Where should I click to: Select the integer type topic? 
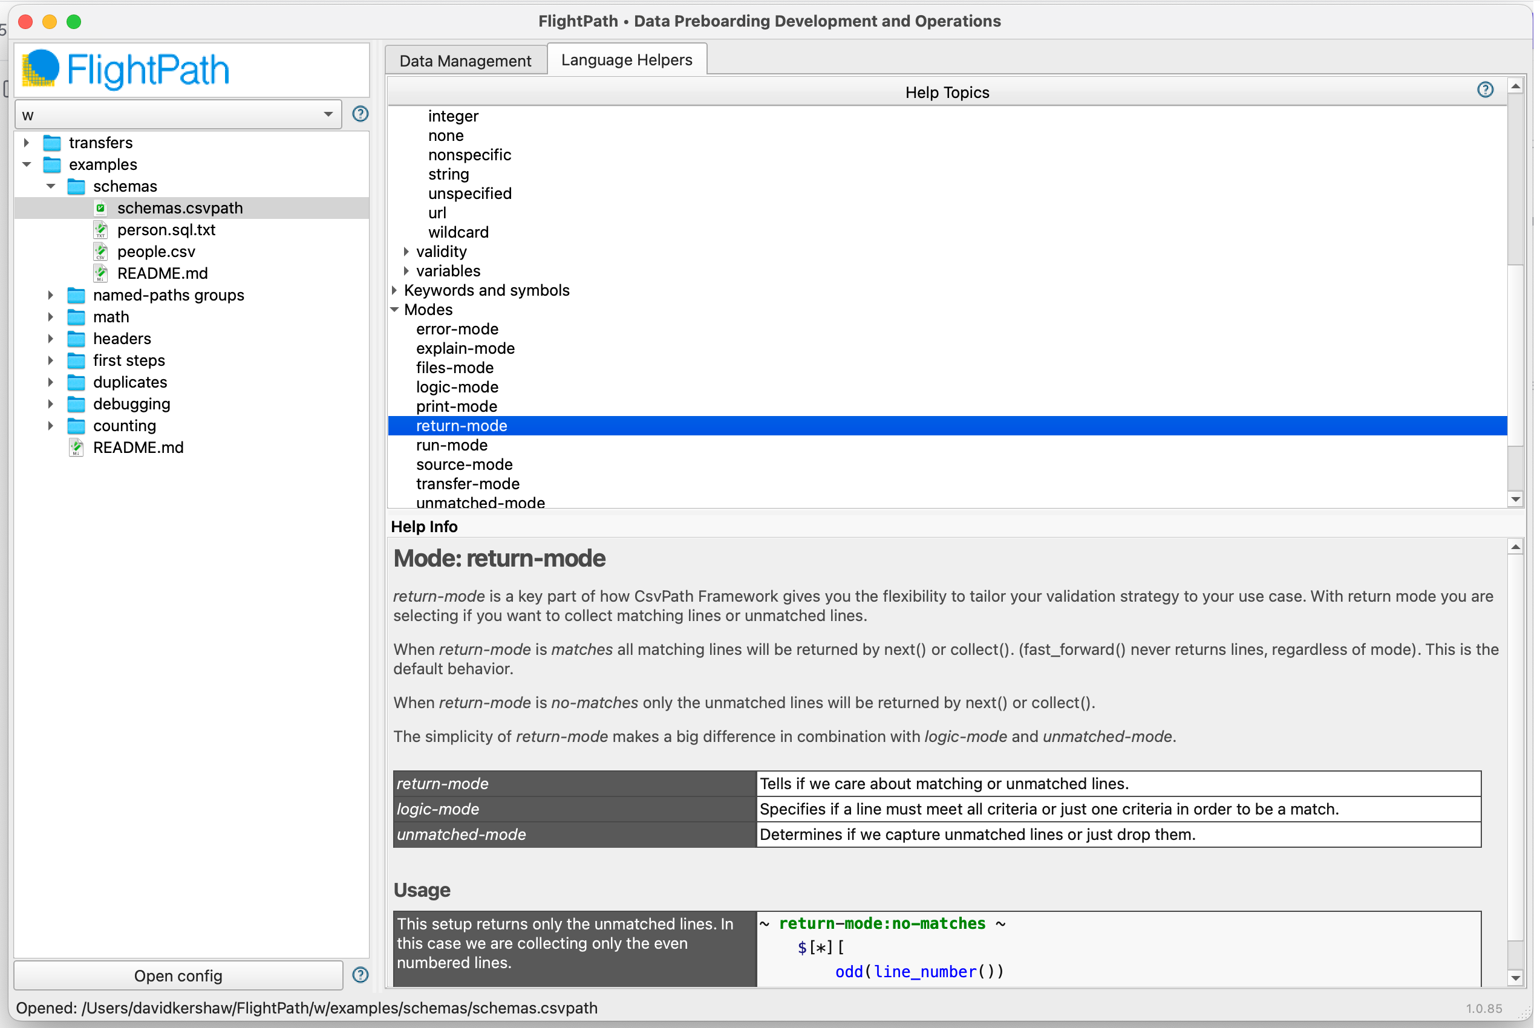click(x=455, y=116)
